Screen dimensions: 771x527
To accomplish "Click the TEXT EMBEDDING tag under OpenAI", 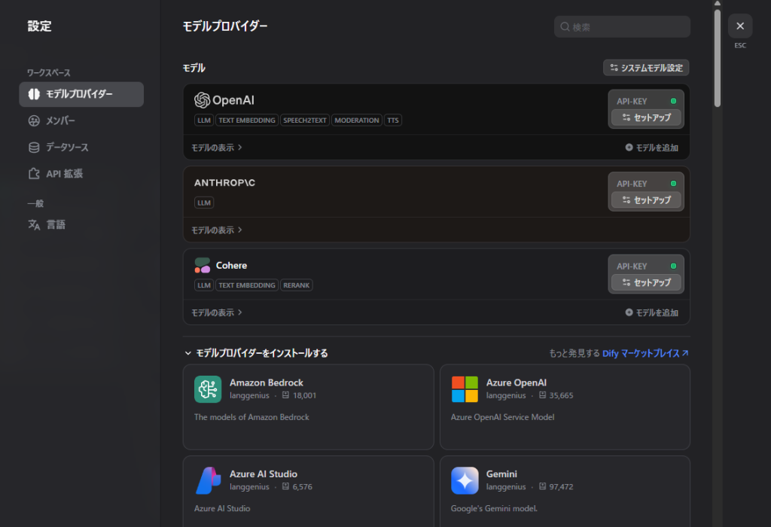I will [247, 120].
